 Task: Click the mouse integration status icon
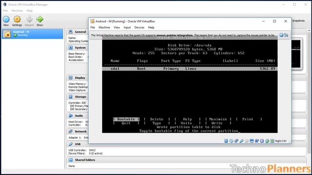point(267,141)
